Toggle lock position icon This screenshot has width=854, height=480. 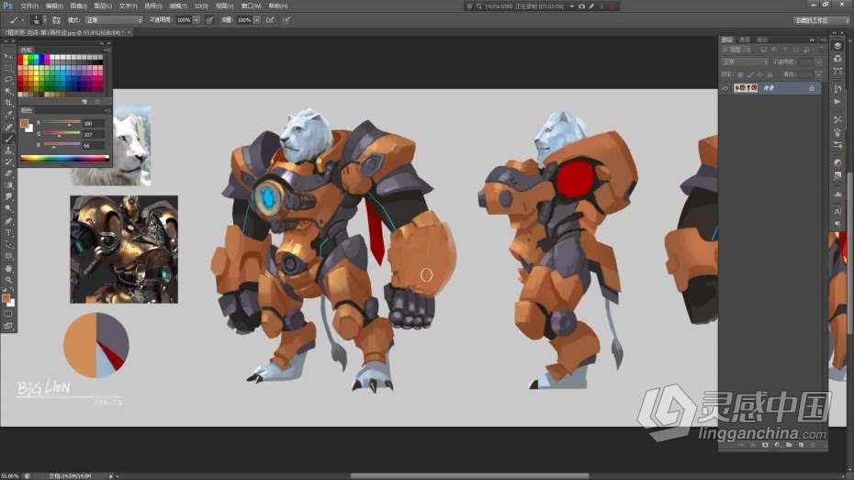[x=759, y=74]
